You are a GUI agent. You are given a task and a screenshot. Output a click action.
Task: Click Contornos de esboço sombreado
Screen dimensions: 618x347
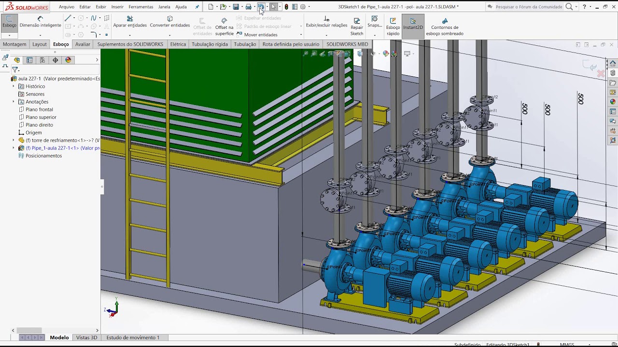point(445,27)
